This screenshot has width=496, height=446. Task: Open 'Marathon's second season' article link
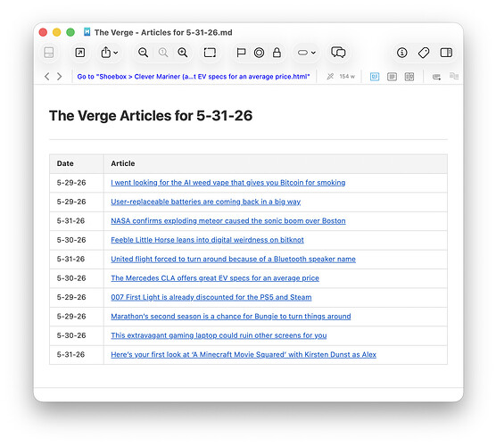(x=230, y=317)
